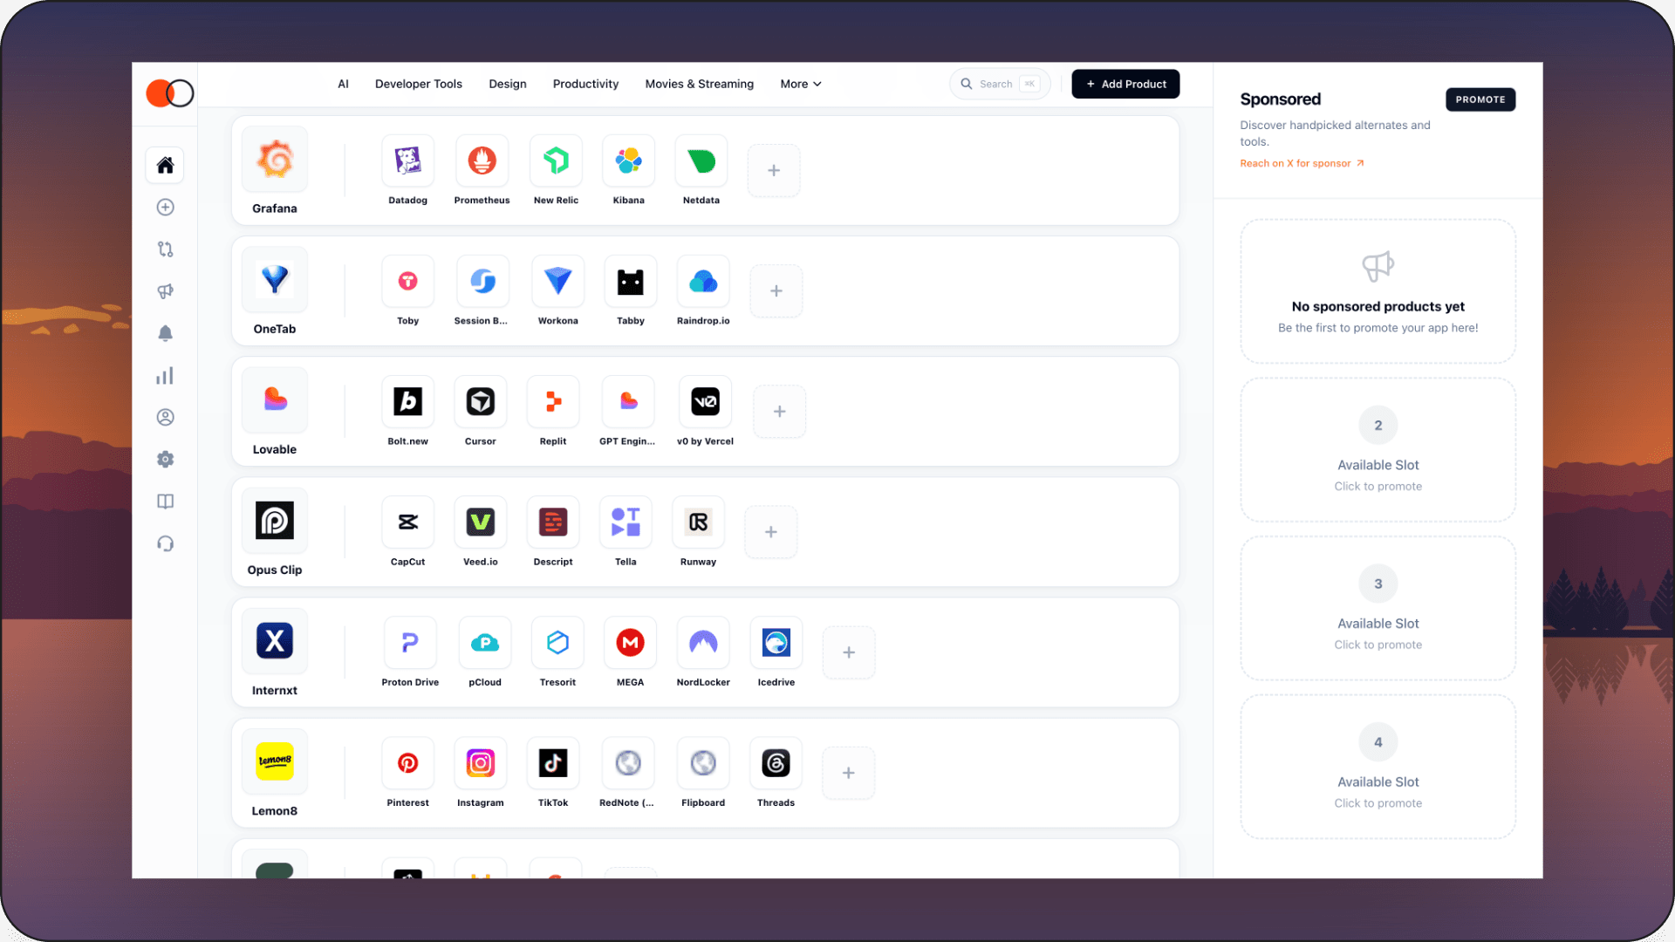Open the Raindrop.io icon
The height and width of the screenshot is (942, 1675).
pyautogui.click(x=703, y=281)
